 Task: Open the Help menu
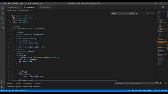[41, 3]
